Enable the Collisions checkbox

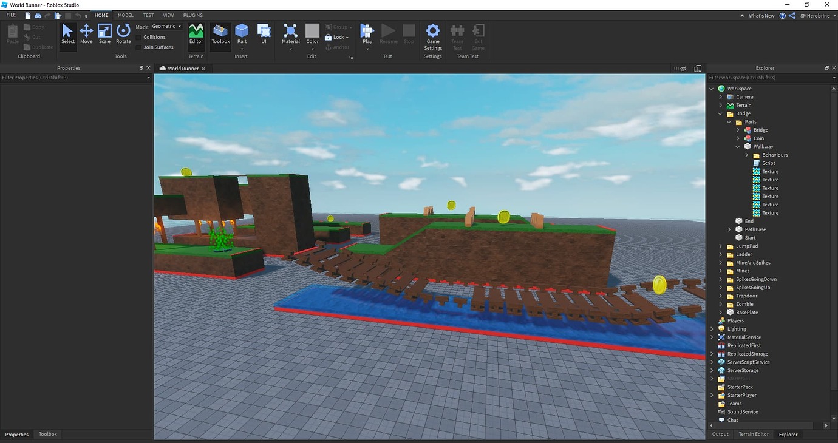click(x=138, y=37)
